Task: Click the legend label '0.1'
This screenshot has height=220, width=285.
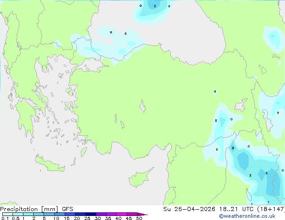Action: point(5,218)
